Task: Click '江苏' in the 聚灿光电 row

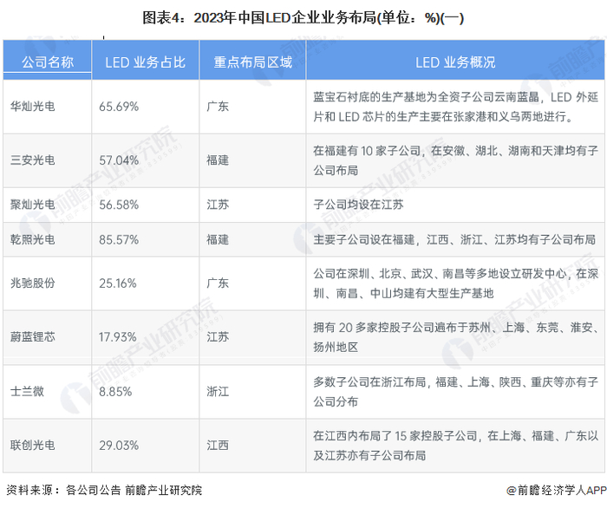Action: pos(218,205)
